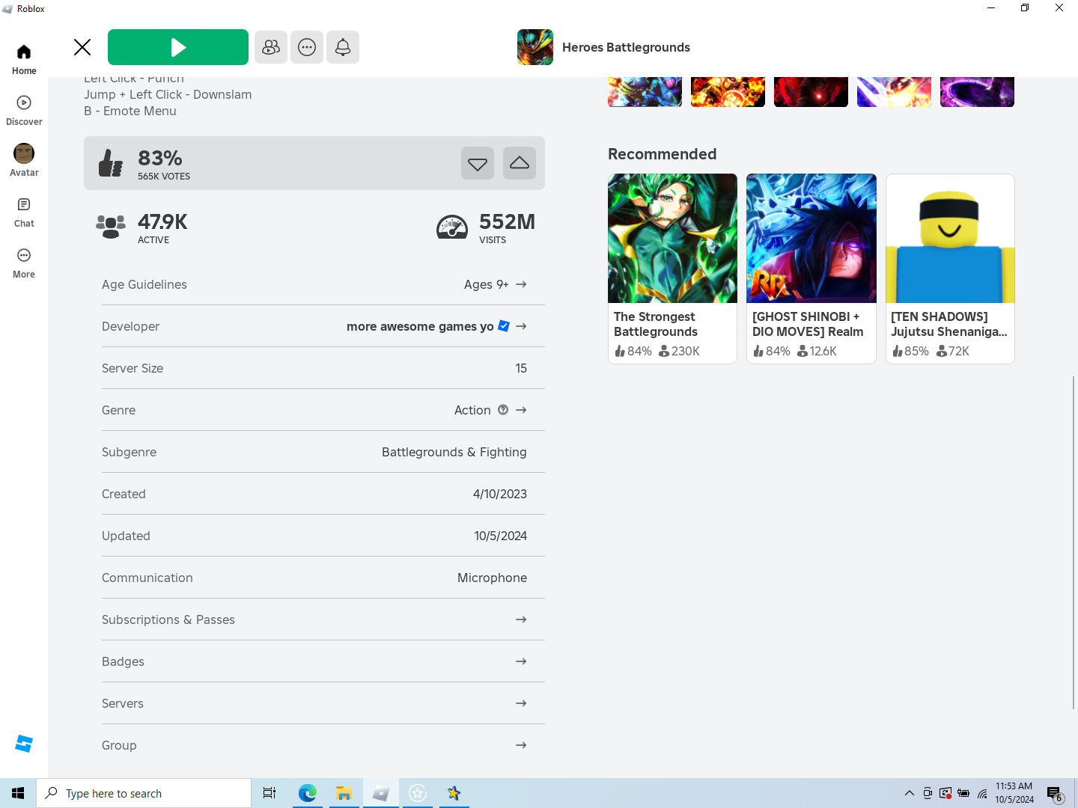Click the [GHOST SHINOBI + DIO MOVES] Realm title
Screen dimensions: 1078x808
808,324
